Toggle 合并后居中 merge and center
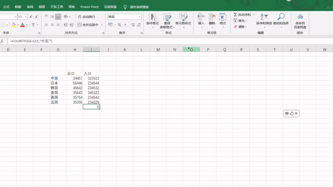 coord(88,25)
